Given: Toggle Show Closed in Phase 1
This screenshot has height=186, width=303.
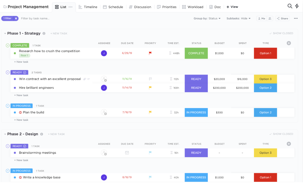Looking at the screenshot, I should 281,33.
